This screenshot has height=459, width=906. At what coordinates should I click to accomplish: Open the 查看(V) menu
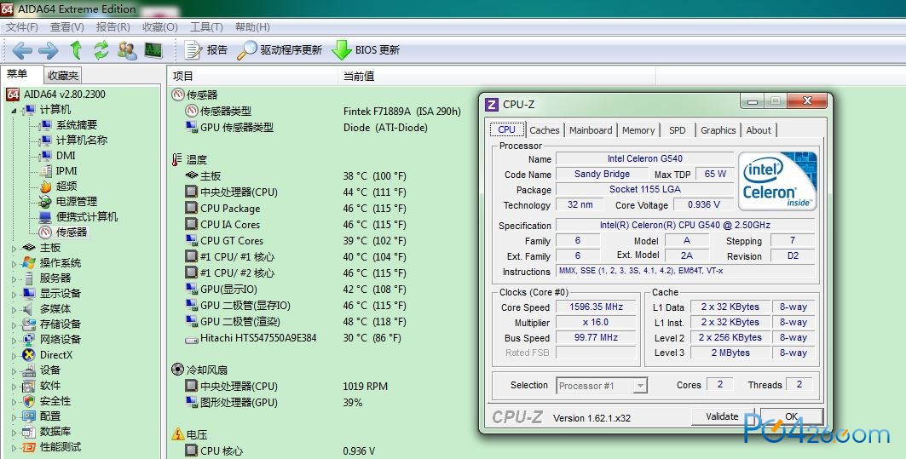point(67,27)
